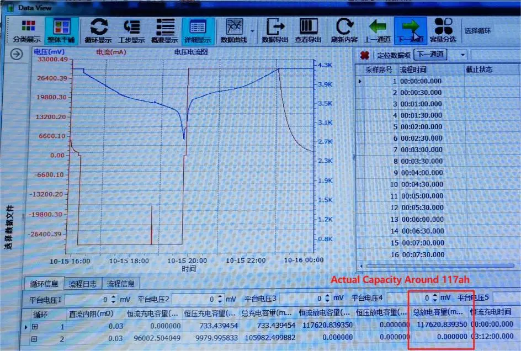The height and width of the screenshot is (351, 521).
Task: Click the 平台电压2 spinner arrows
Action: click(220, 299)
